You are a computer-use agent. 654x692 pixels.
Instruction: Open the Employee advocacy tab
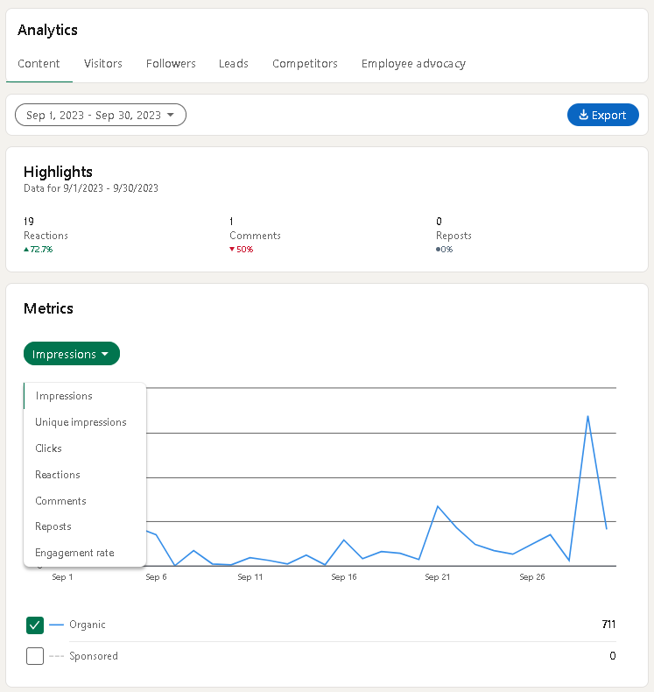click(x=413, y=64)
